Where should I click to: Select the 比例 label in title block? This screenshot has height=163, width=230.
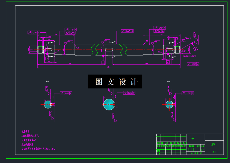pos(203,146)
